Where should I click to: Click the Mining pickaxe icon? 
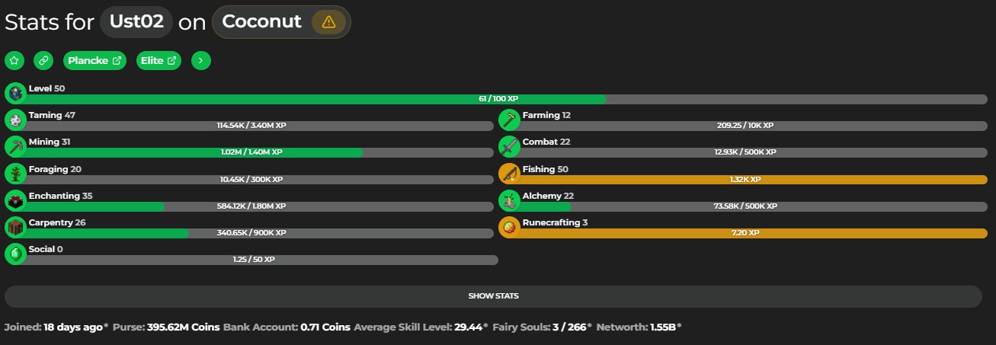(15, 147)
